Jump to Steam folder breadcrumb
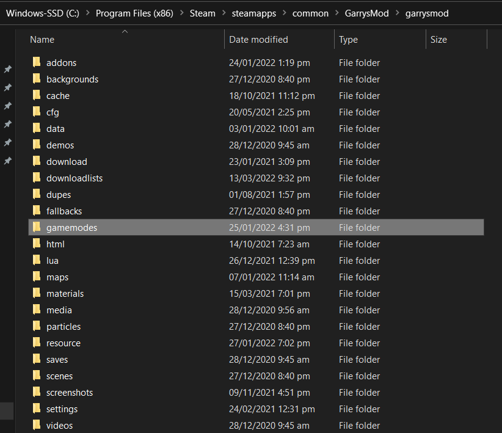The image size is (502, 433). [x=202, y=13]
